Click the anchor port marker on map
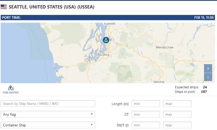Image resolution: width=217 pixels, height=130 pixels. click(x=106, y=40)
